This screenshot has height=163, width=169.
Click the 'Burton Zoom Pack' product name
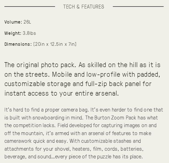(115, 118)
